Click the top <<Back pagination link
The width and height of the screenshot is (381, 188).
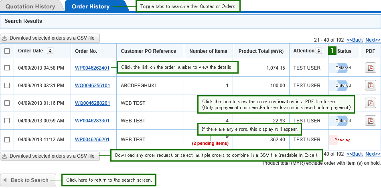click(355, 40)
